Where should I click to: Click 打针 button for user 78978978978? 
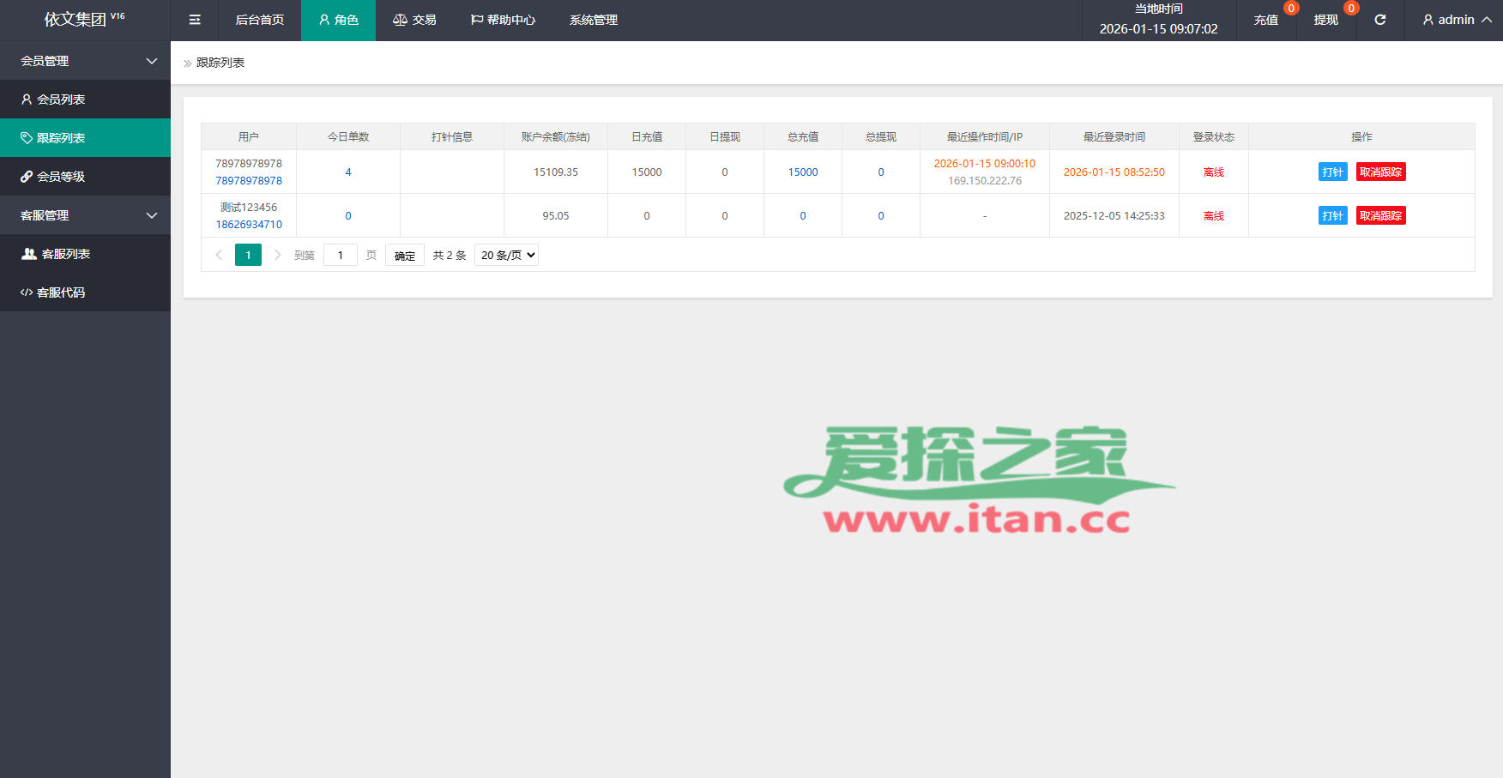(x=1332, y=172)
